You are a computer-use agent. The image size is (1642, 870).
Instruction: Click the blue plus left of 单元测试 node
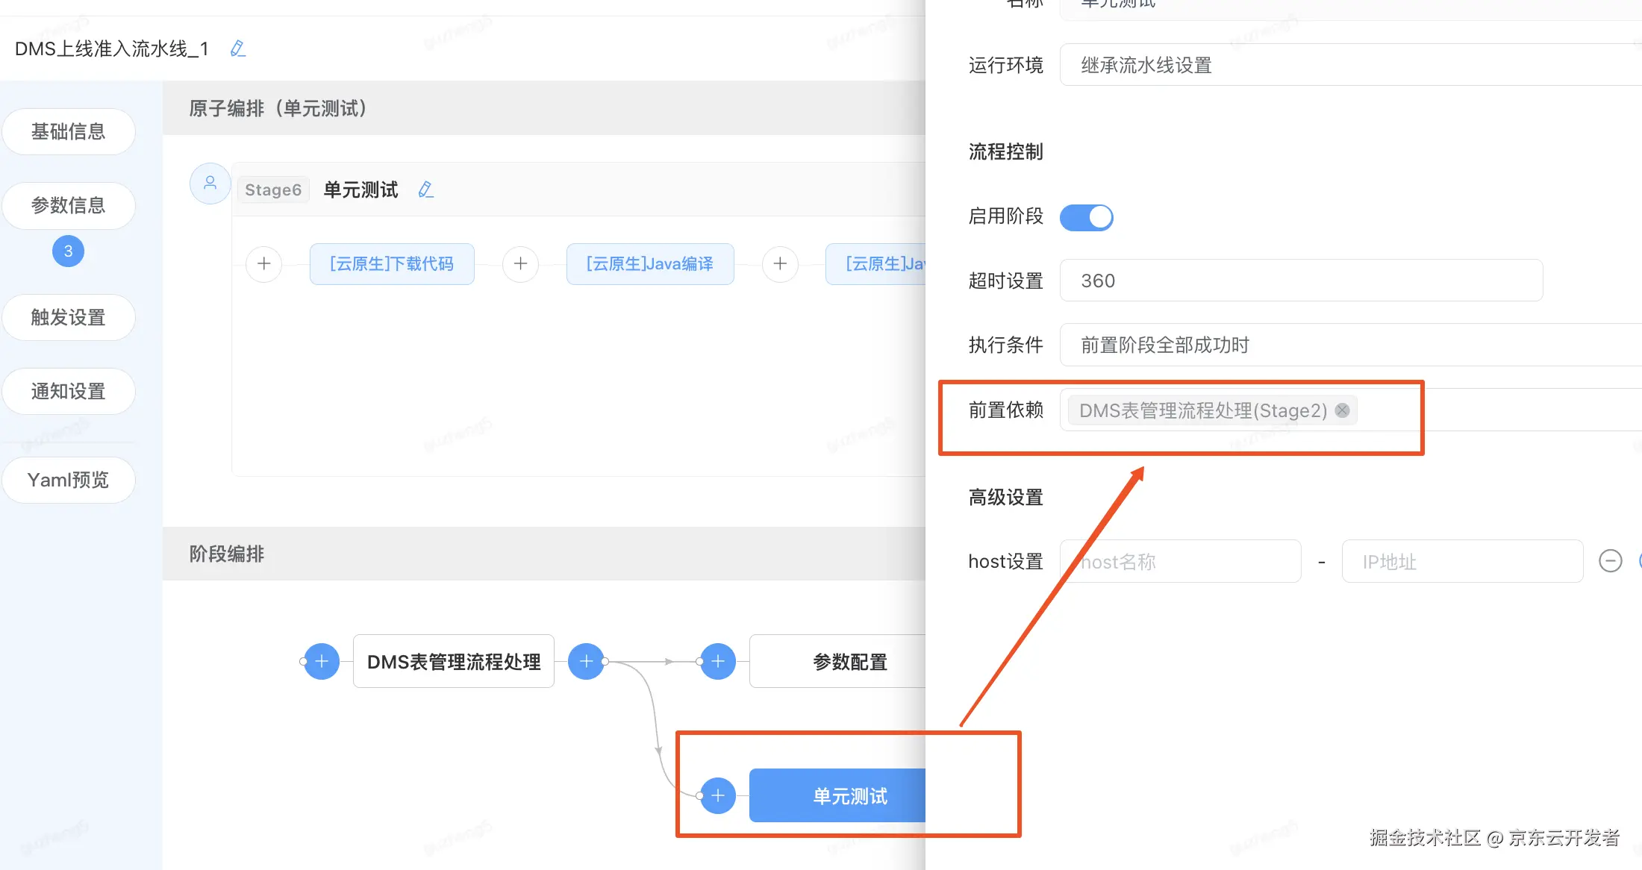718,795
